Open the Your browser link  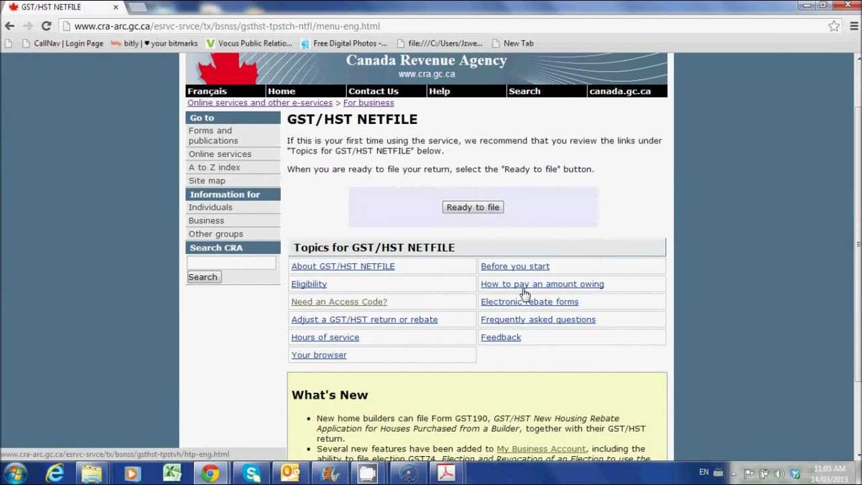tap(319, 355)
